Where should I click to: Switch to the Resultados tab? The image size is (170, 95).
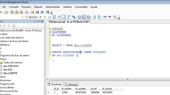pos(54,84)
